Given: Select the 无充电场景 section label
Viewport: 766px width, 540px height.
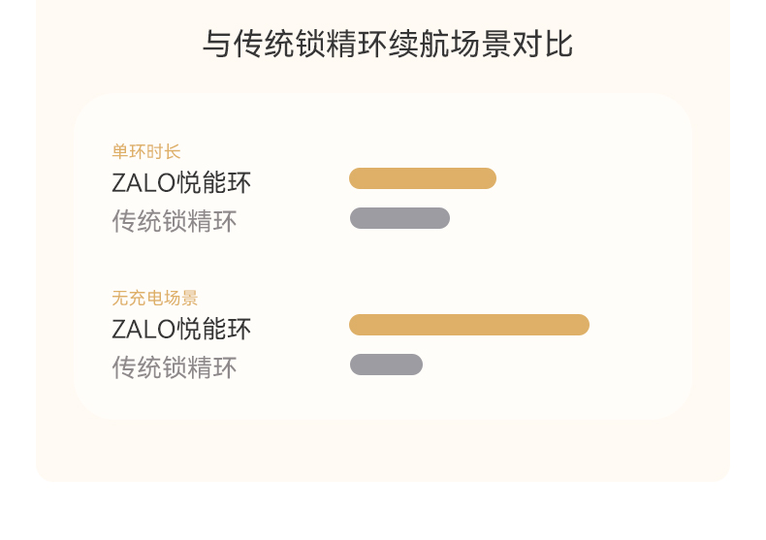Looking at the screenshot, I should pyautogui.click(x=155, y=299).
